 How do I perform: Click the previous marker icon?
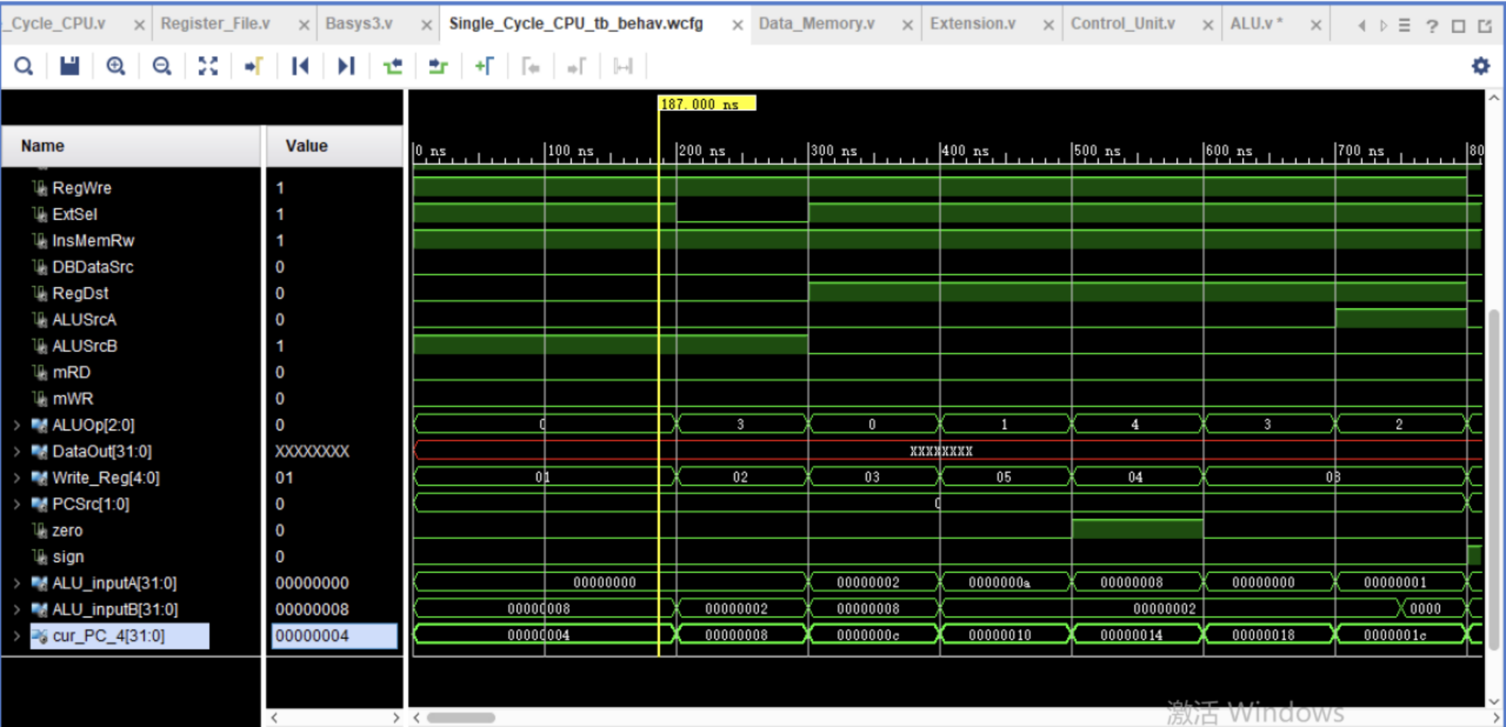pyautogui.click(x=531, y=66)
